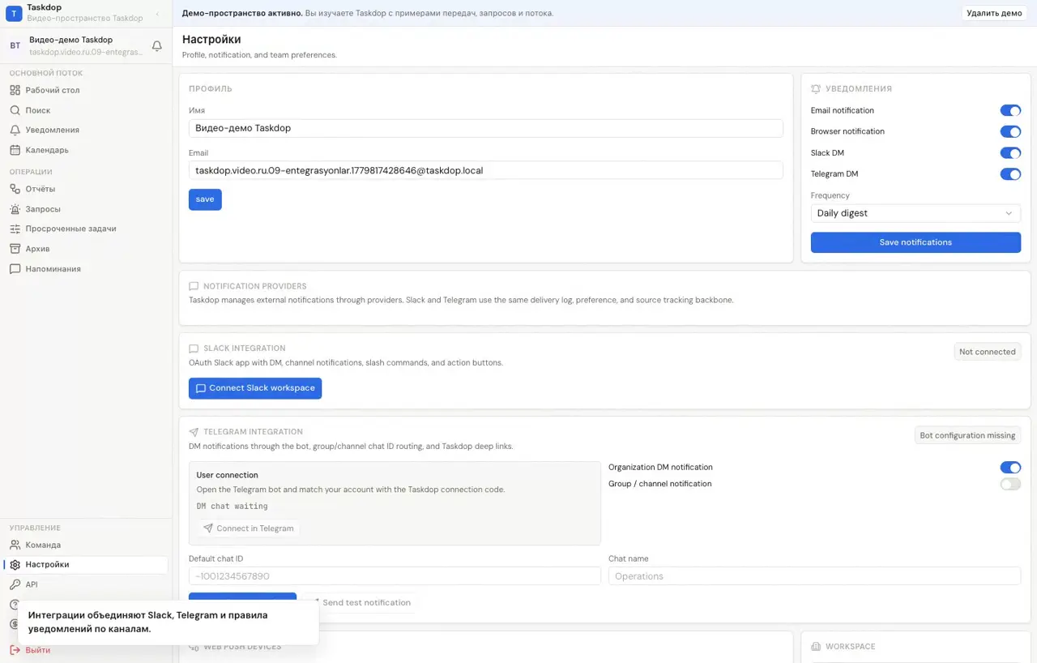Image resolution: width=1037 pixels, height=663 pixels.
Task: Toggle Organization DM notification
Action: [1010, 467]
